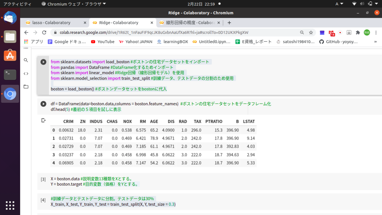Image resolution: width=382 pixels, height=215 pixels.
Task: Reload the Colab page
Action: point(44,32)
